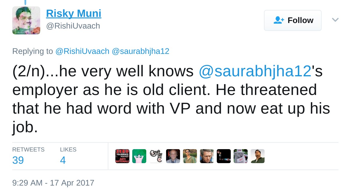Open @saurabhjha12 in the Replying to line
The height and width of the screenshot is (194, 347).
point(140,51)
